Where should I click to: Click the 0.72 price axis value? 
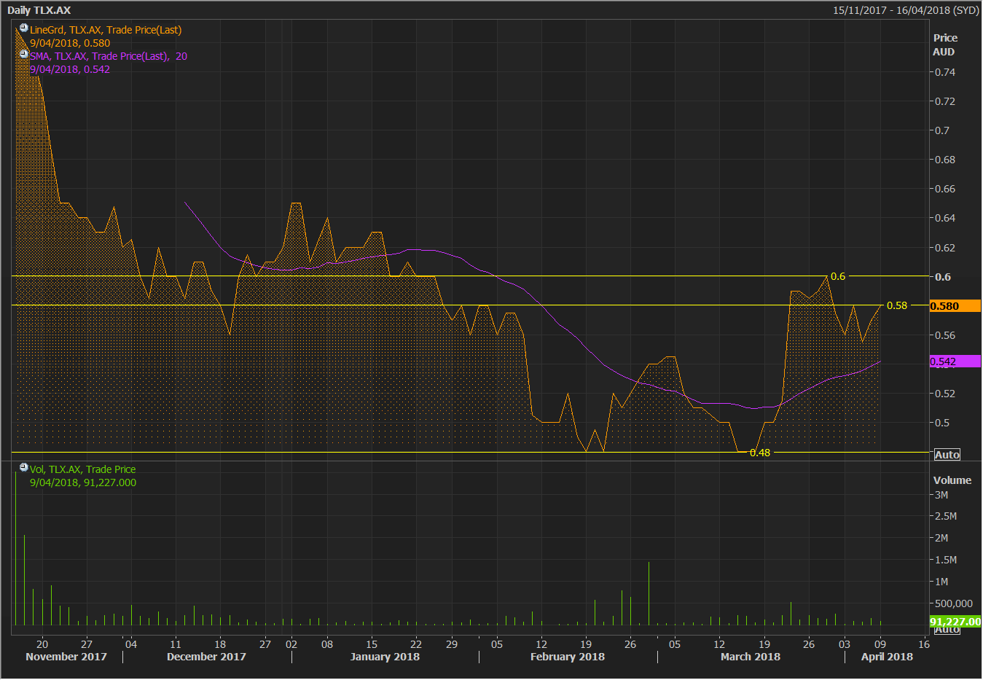pos(945,101)
